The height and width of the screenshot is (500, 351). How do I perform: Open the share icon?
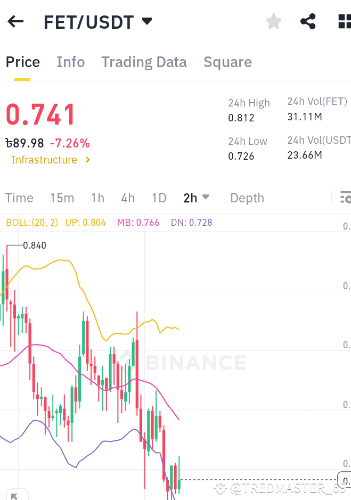307,21
